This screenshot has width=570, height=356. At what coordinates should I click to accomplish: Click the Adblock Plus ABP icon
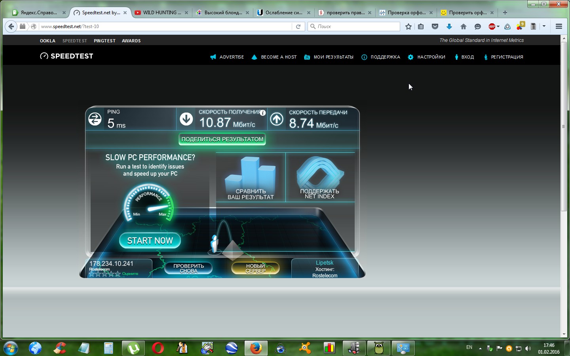(492, 27)
